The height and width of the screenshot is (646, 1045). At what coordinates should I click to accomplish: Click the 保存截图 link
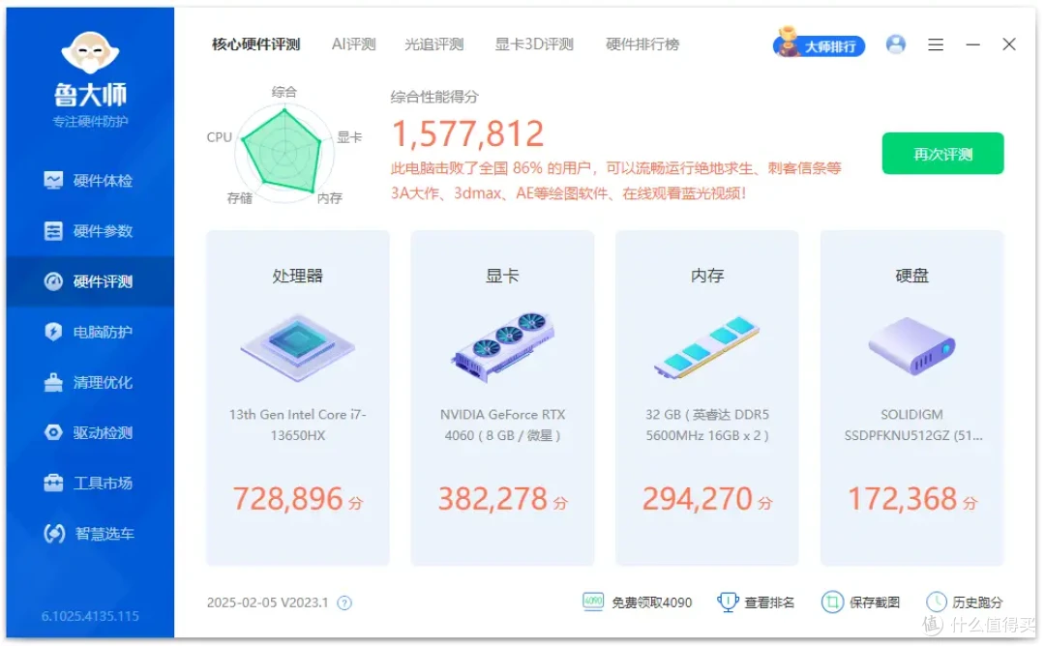(875, 602)
